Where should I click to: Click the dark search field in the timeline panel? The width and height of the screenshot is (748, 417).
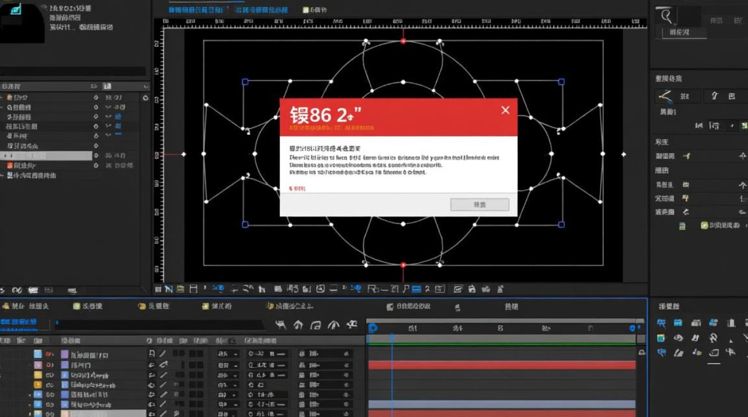160,325
